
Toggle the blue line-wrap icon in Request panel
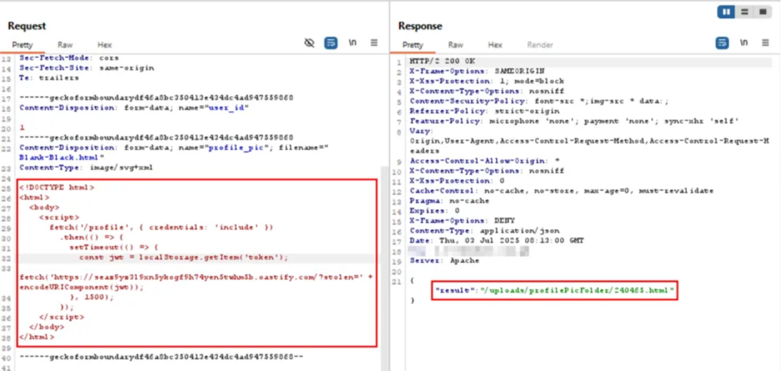[331, 43]
